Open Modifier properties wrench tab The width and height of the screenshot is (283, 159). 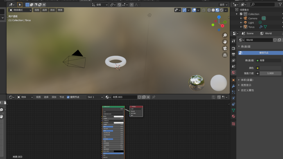(233, 86)
